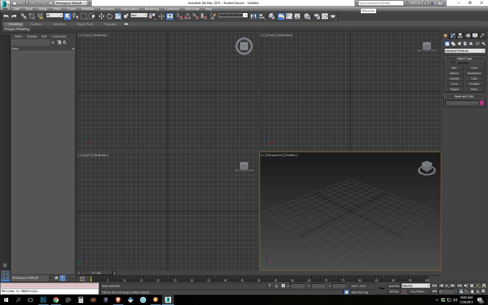This screenshot has height=305, width=488.
Task: Click the object color swatch
Action: (482, 103)
